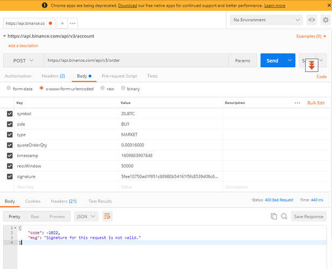Viewport: 332px width, 269px height.
Task: Disable the recvWindow parameter row
Action: (10, 166)
